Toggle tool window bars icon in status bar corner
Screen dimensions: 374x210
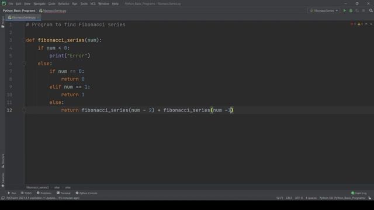click(x=3, y=198)
